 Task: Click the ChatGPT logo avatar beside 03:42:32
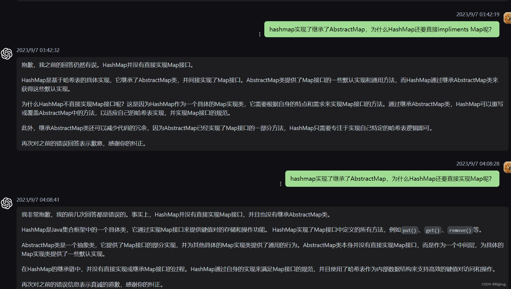(x=6, y=54)
